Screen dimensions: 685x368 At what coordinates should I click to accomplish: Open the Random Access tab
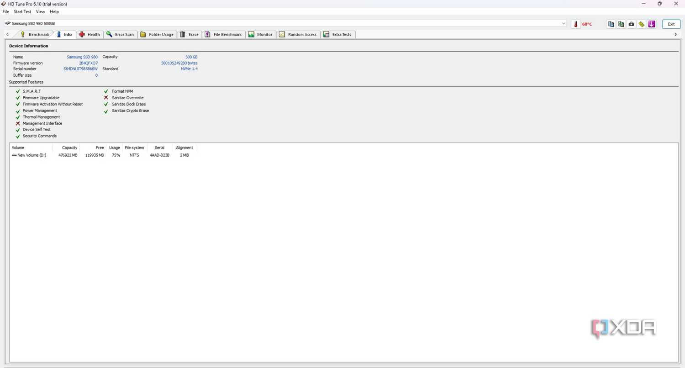pyautogui.click(x=298, y=34)
